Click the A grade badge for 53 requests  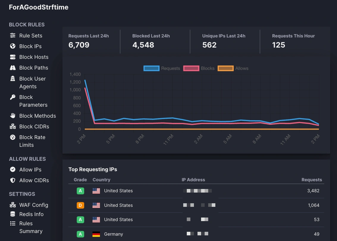pyautogui.click(x=80, y=220)
